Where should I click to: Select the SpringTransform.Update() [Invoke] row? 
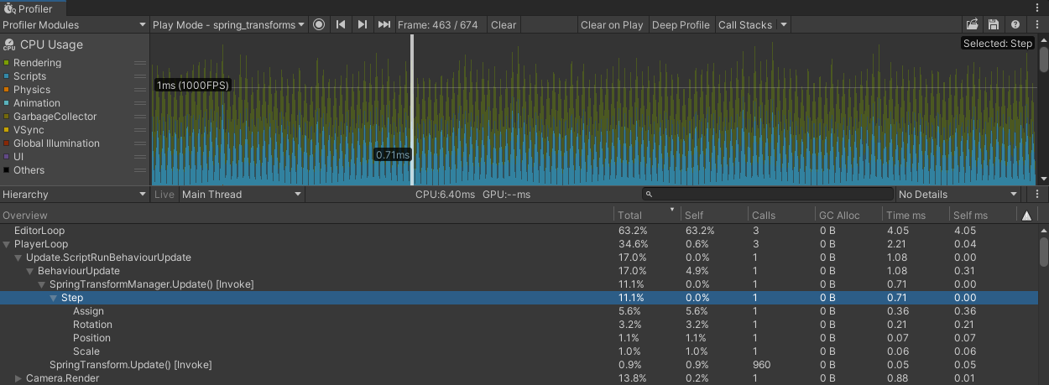tap(519, 365)
